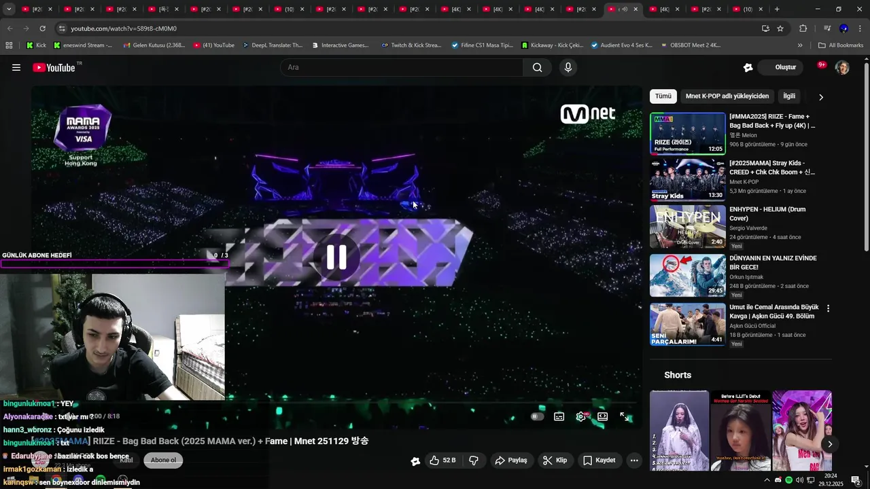Select the İlgili filter chip
Image resolution: width=870 pixels, height=489 pixels.
[x=789, y=96]
